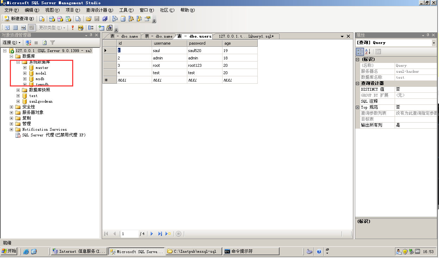Click the Template Explorer toolbar icon
The image size is (439, 258).
[x=139, y=19]
